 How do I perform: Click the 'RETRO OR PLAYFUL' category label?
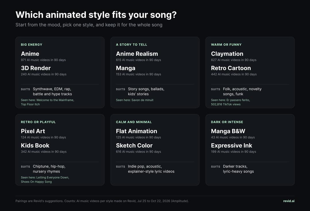(38, 122)
